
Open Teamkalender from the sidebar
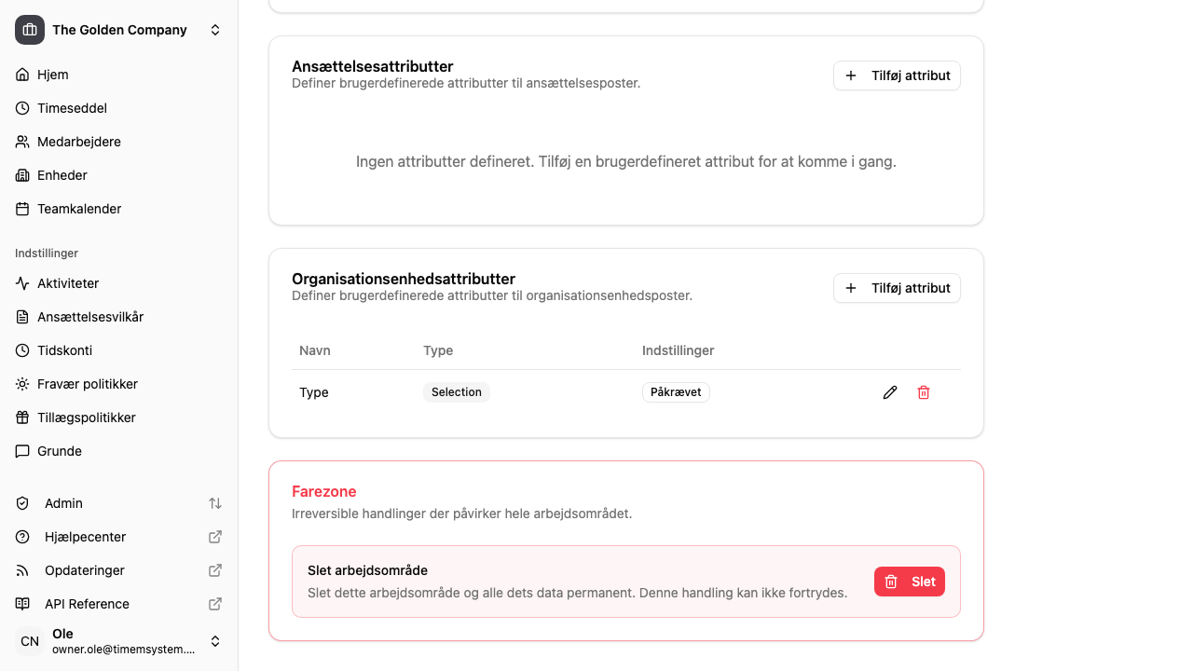point(78,209)
